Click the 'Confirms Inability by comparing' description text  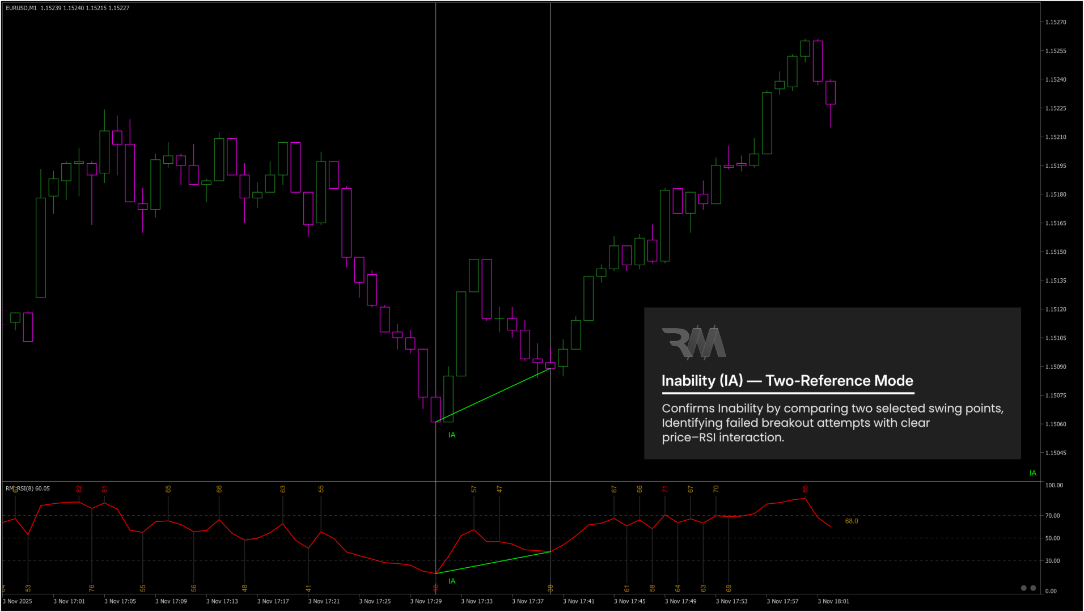(x=832, y=423)
